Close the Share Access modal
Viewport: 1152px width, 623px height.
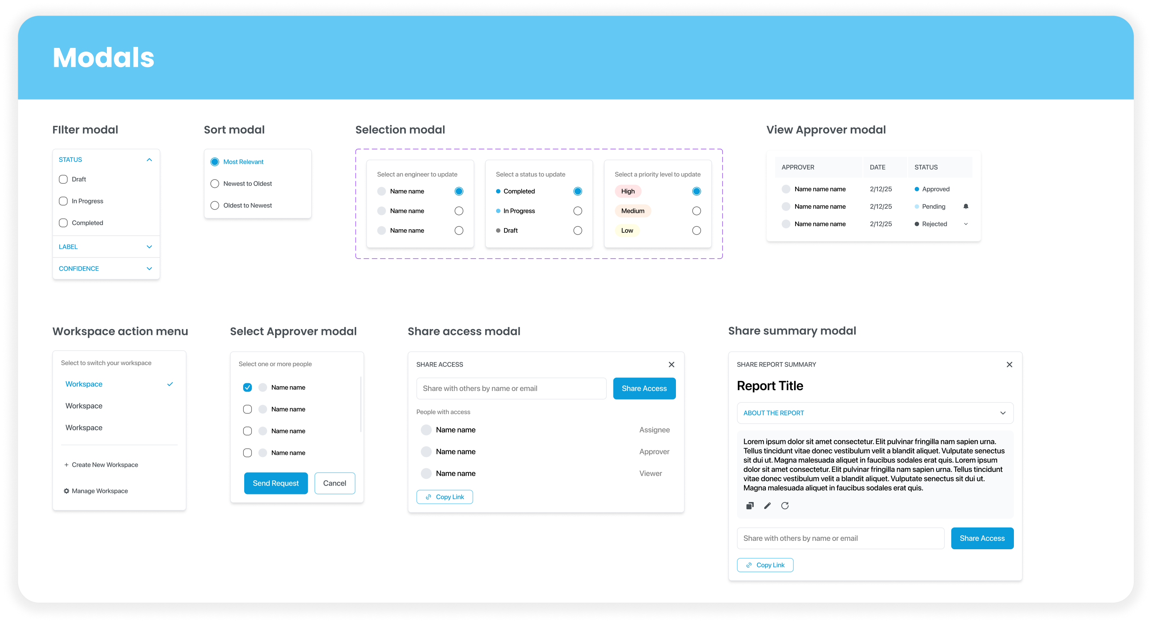click(x=671, y=365)
